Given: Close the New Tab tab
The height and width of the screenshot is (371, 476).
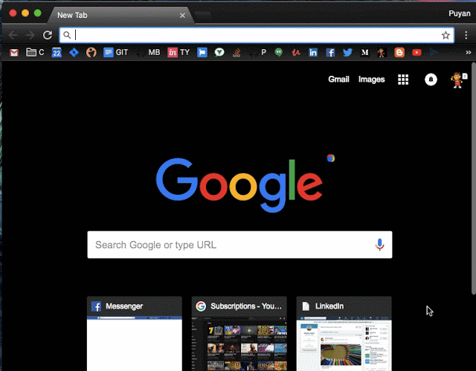Looking at the screenshot, I should click(182, 15).
